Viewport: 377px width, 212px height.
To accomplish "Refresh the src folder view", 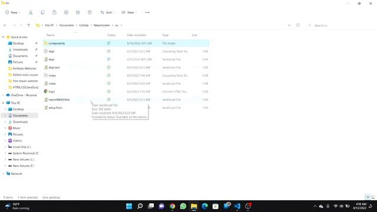I will 297,25.
